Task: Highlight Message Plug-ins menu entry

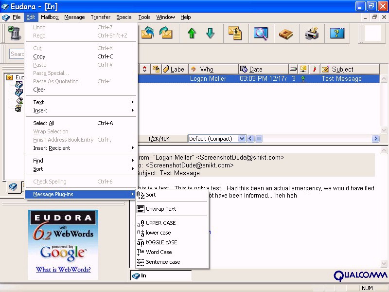Action: pyautogui.click(x=81, y=194)
